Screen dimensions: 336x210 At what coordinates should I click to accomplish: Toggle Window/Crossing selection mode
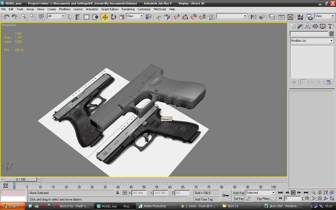(95, 17)
